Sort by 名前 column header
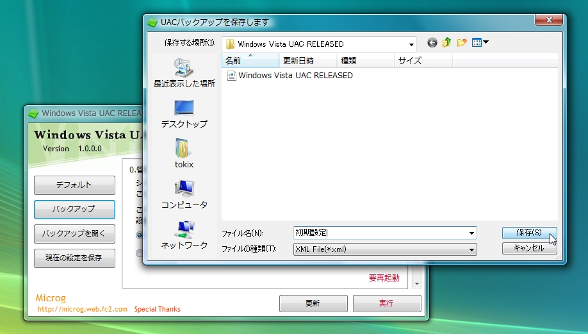 [250, 60]
